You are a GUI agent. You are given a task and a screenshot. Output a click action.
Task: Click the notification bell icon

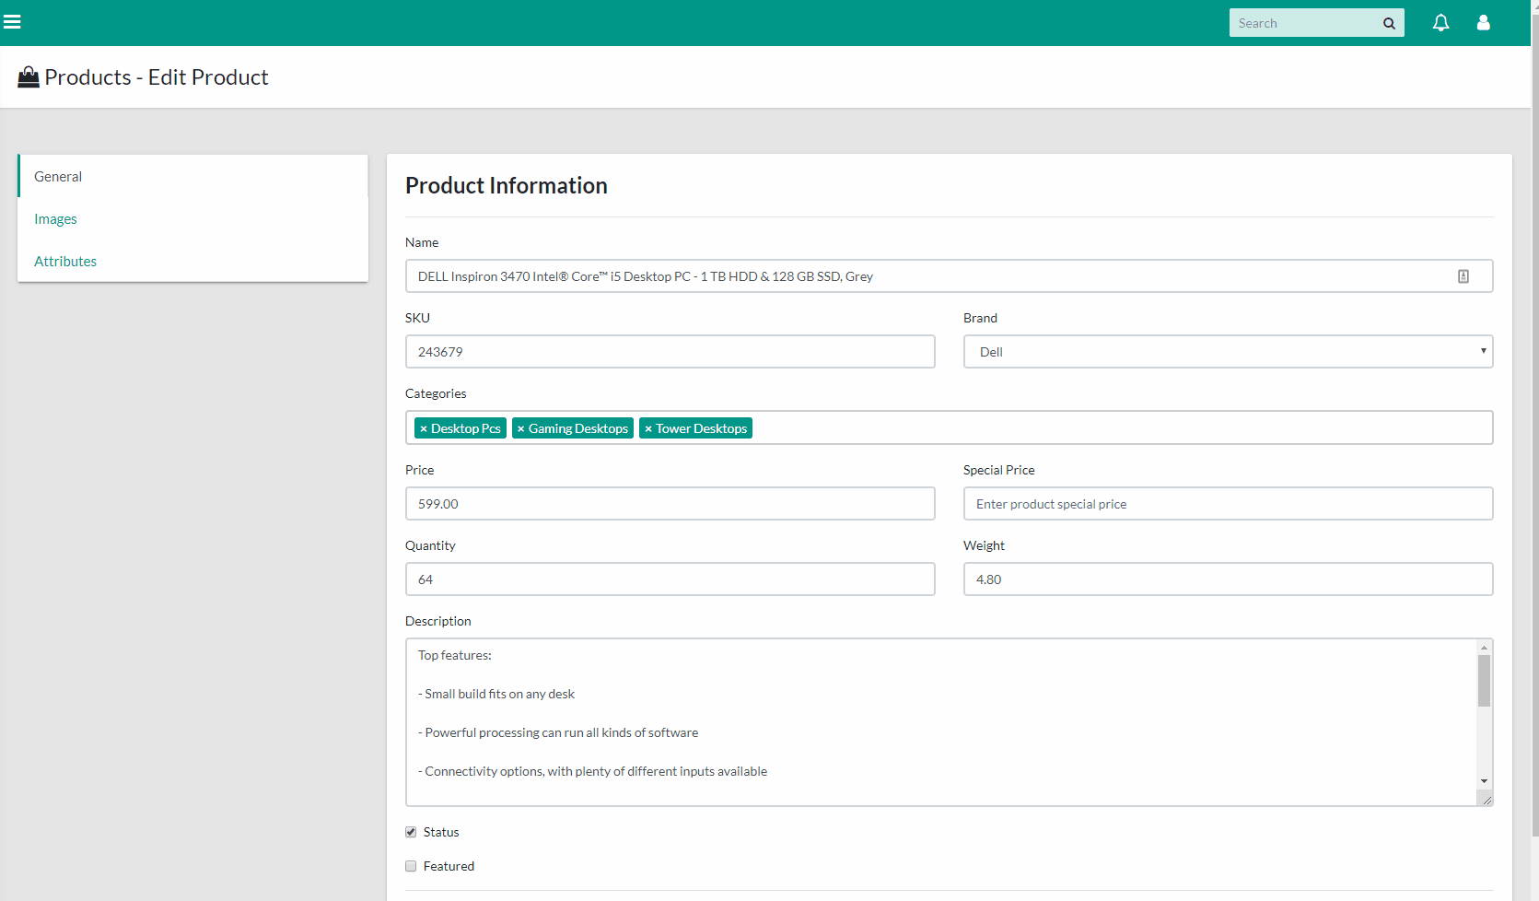[1440, 22]
